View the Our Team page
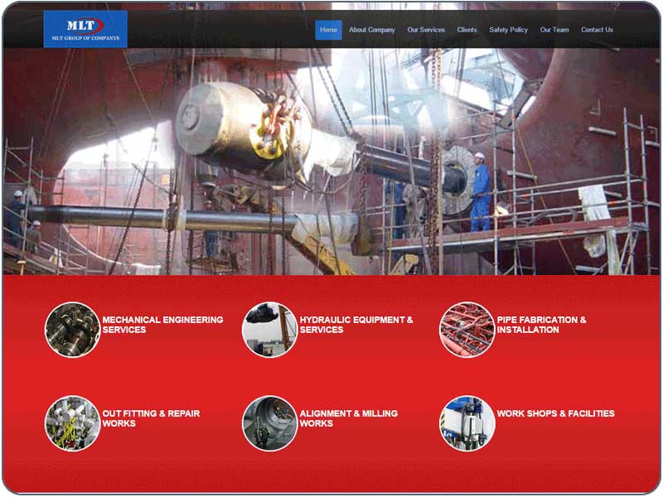 (554, 30)
